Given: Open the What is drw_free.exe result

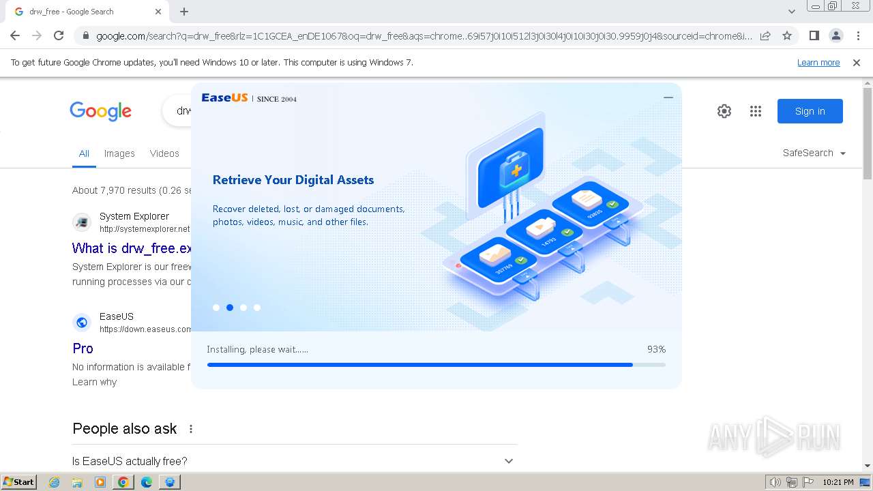Looking at the screenshot, I should point(132,248).
